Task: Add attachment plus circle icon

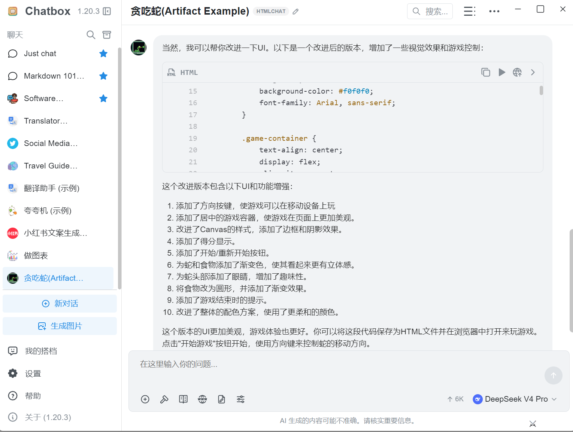Action: click(145, 399)
